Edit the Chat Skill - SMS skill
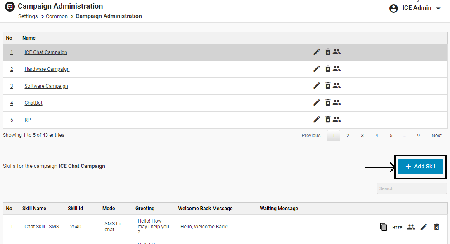Image resolution: width=450 pixels, height=244 pixels. click(x=424, y=227)
